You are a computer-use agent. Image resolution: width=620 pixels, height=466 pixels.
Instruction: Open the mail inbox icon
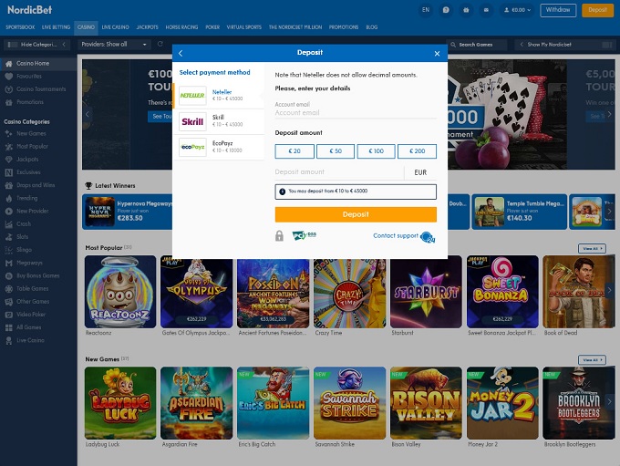487,11
